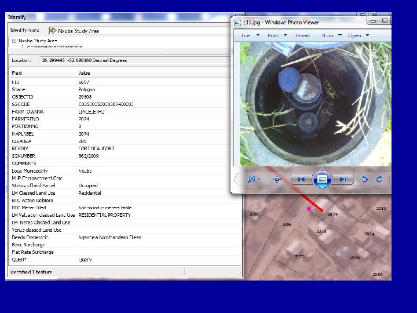Select the COMMENTS field row
The image size is (417, 313).
click(125, 163)
